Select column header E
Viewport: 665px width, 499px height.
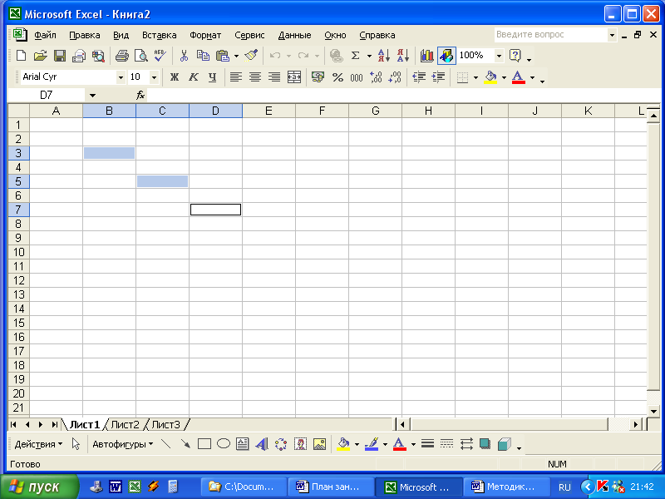(x=268, y=111)
